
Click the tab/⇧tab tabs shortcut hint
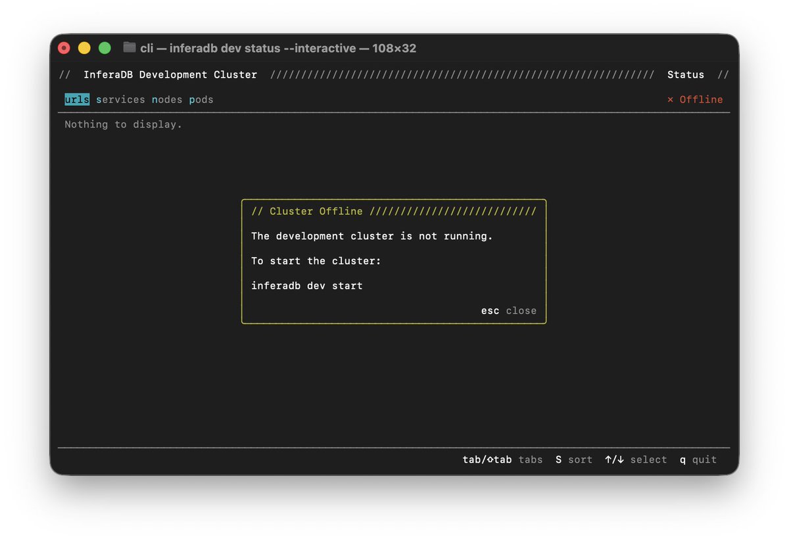coord(503,459)
